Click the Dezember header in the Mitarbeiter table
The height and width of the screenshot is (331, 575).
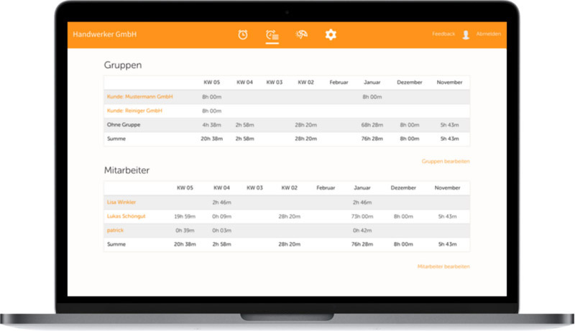(403, 187)
